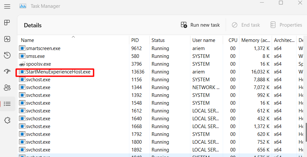This screenshot has height=157, width=307.
Task: Click Run new task button
Action: [x=200, y=25]
